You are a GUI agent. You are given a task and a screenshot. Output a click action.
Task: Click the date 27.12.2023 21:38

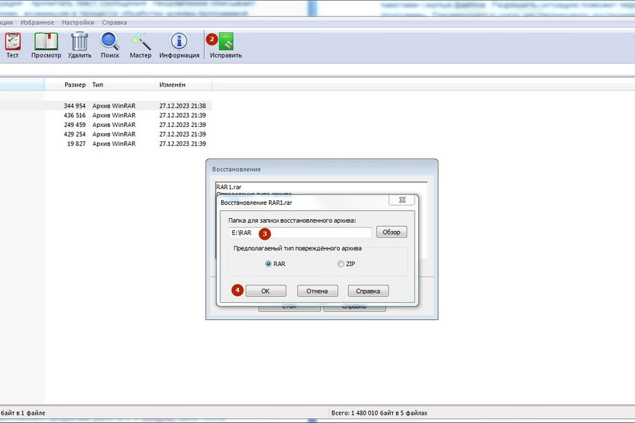(182, 106)
